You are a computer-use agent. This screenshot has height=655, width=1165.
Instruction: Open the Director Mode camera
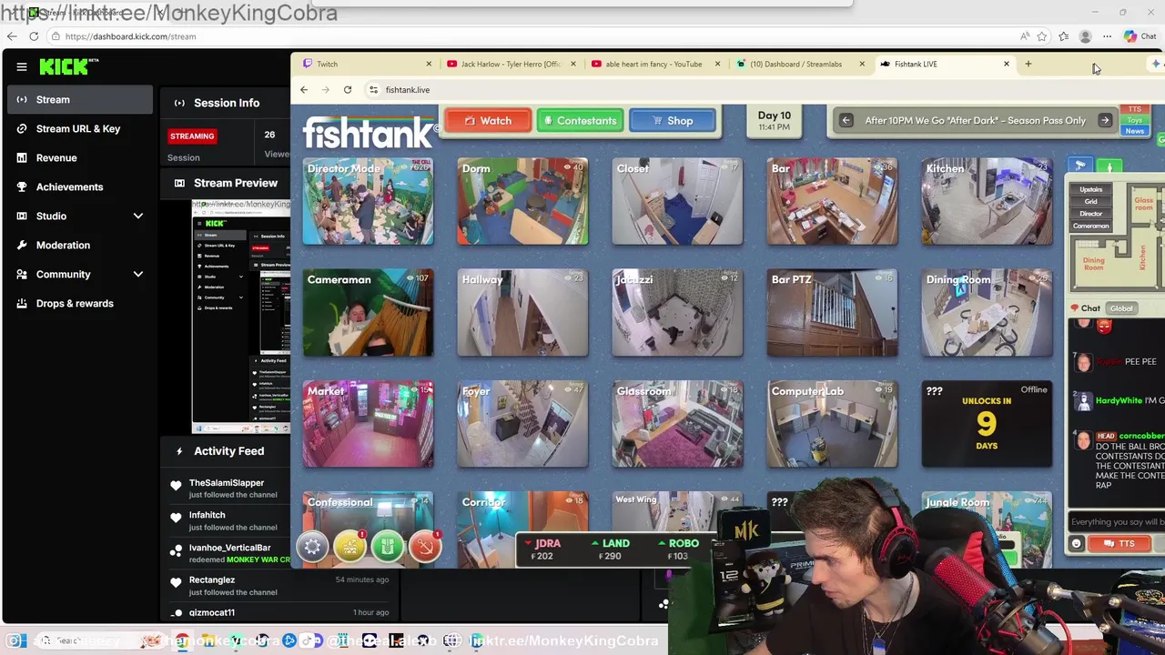(x=368, y=201)
